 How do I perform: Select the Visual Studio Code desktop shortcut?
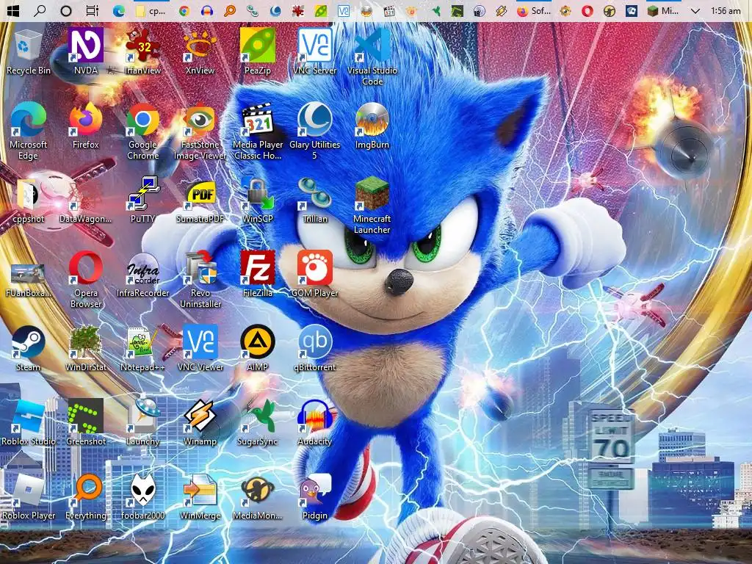[372, 57]
